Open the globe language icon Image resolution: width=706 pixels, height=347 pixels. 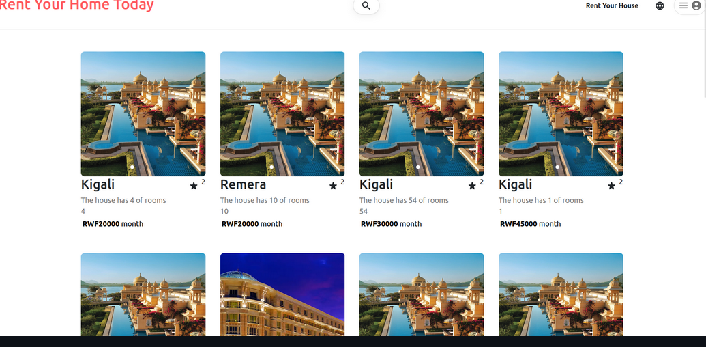coord(660,6)
